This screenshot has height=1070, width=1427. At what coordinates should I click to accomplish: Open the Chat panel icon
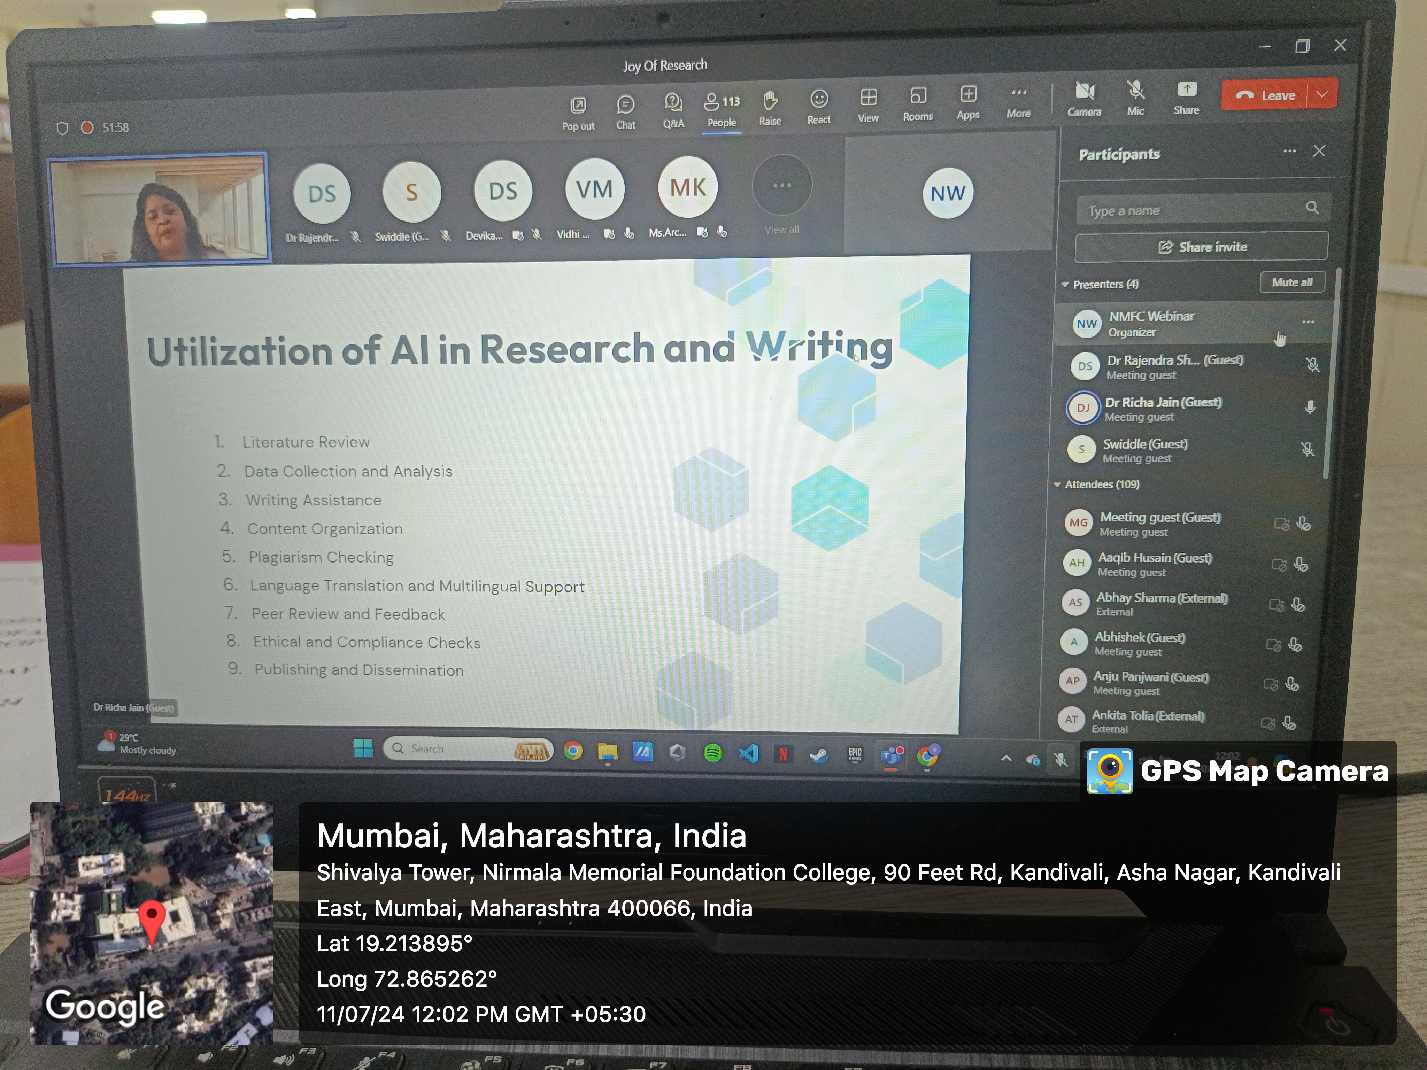coord(625,105)
